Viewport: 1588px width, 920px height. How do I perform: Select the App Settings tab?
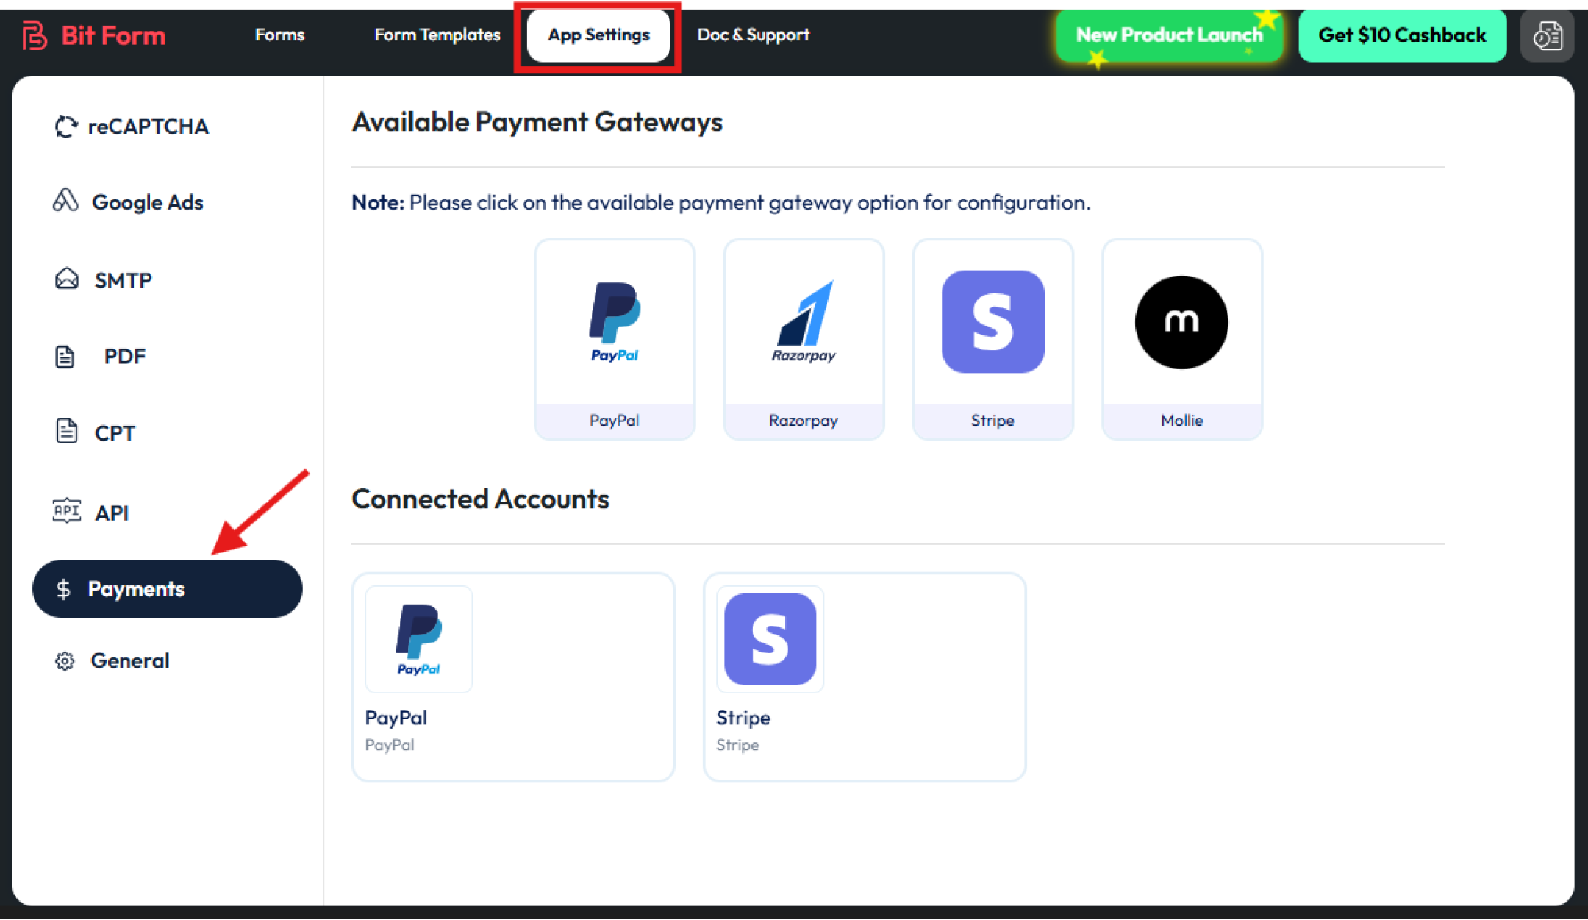coord(598,35)
